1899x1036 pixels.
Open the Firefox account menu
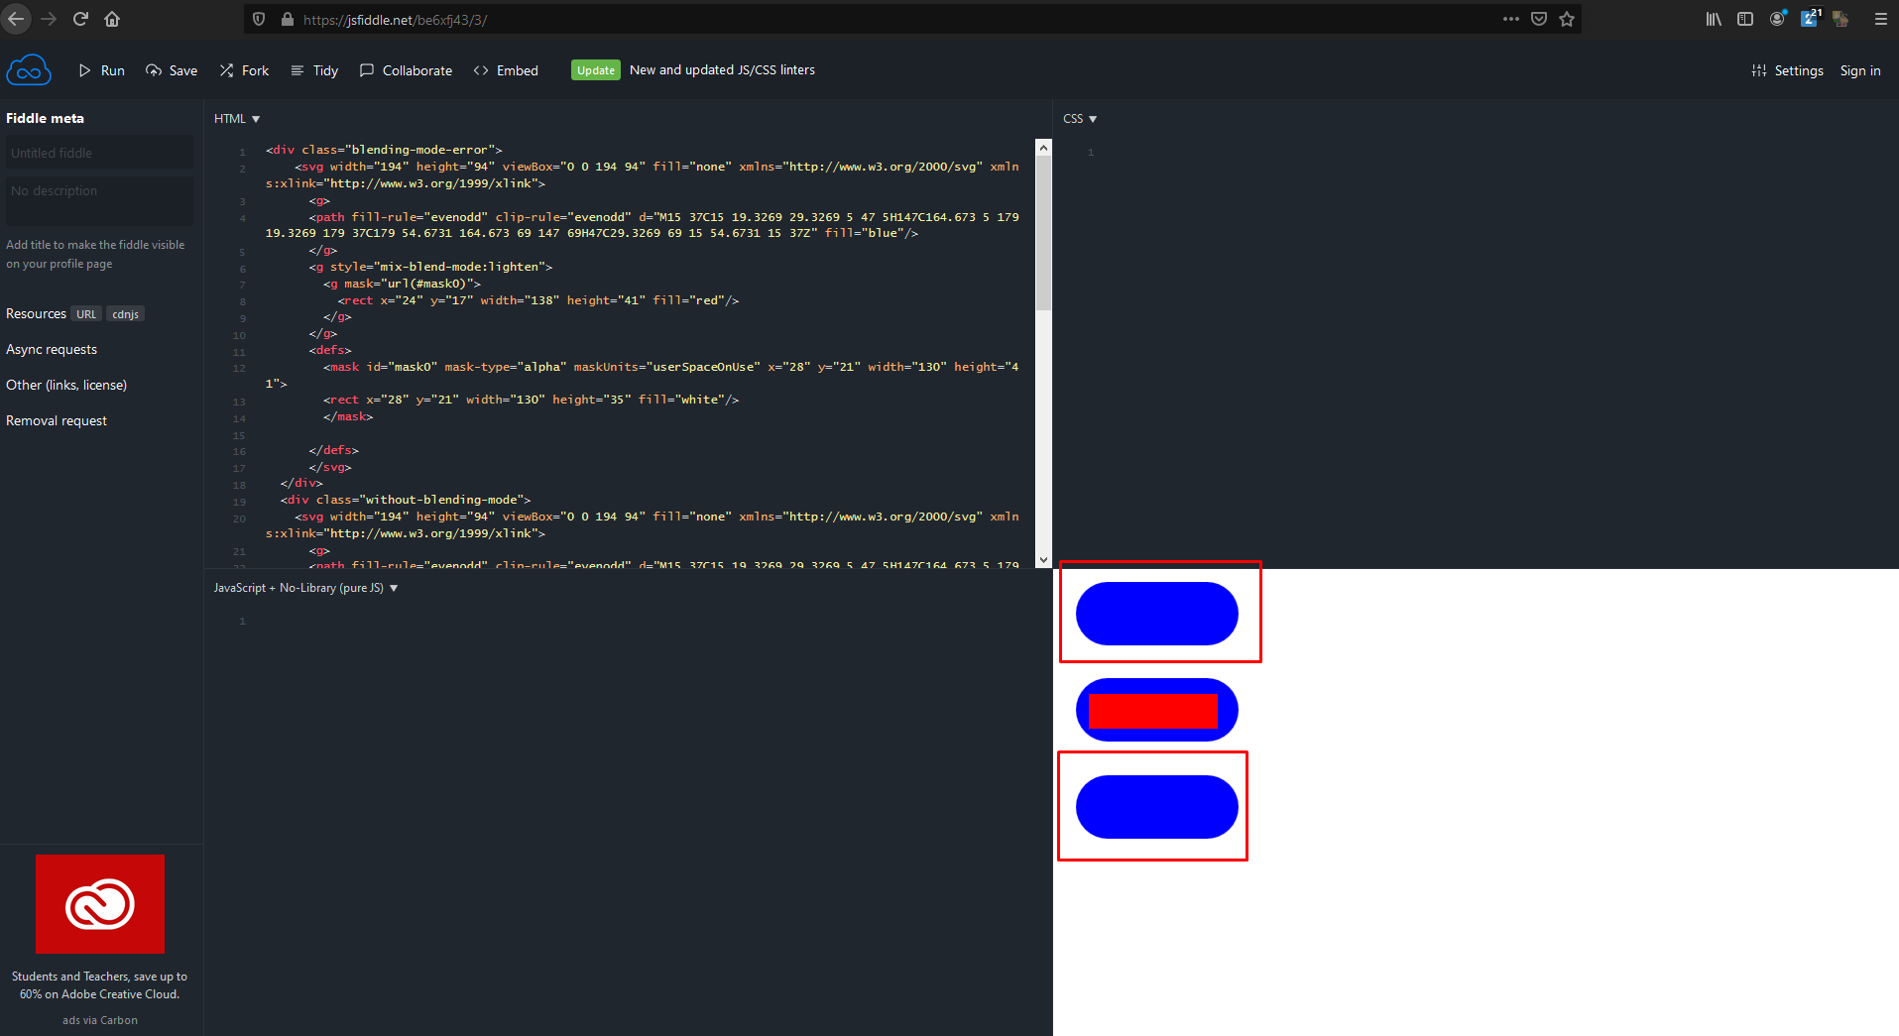(x=1777, y=19)
